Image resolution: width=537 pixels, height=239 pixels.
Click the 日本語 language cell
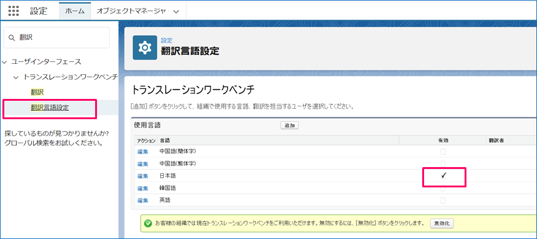pos(168,176)
